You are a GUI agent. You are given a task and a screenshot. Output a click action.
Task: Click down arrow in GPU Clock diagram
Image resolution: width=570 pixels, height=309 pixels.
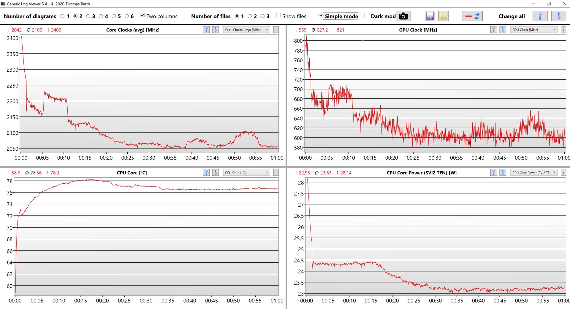[503, 30]
